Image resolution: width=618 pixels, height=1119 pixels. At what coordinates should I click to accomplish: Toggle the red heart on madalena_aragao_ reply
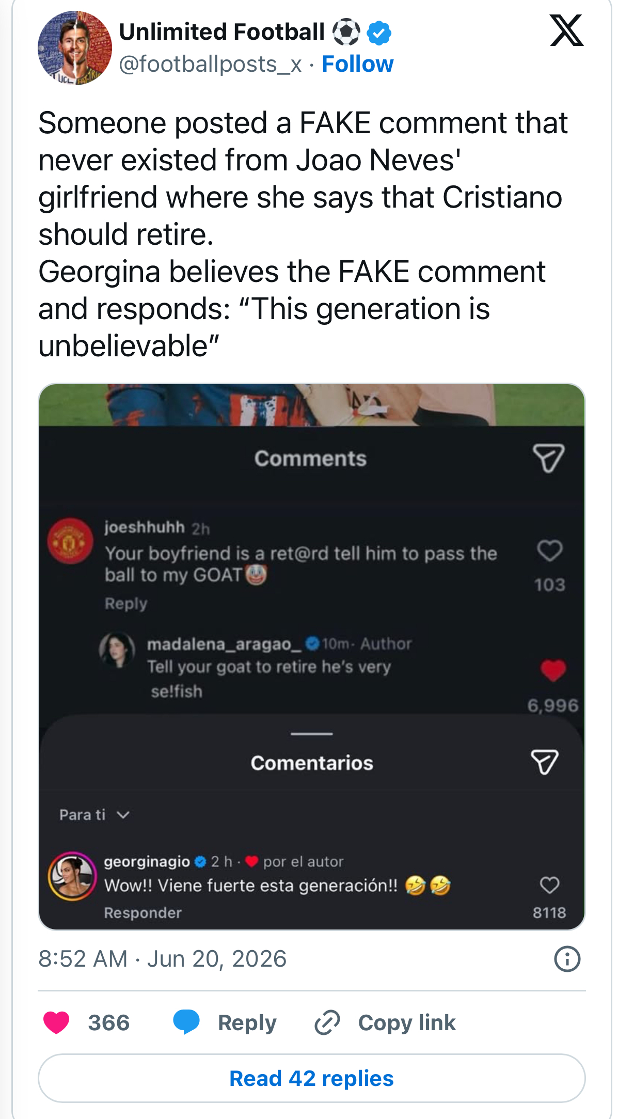pyautogui.click(x=553, y=670)
